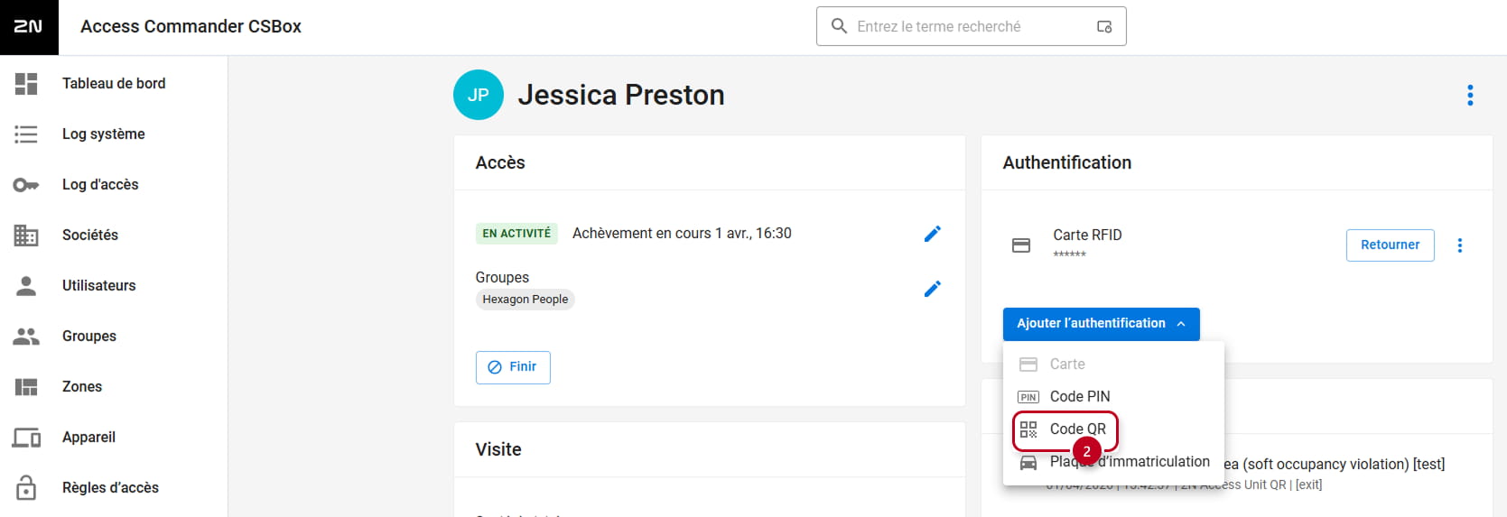Click the advanced search icon in search box

pos(1104,27)
